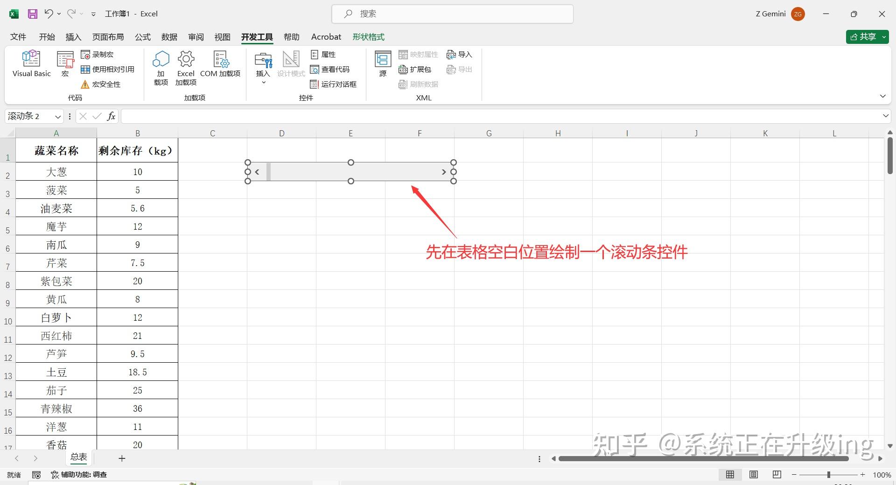896x485 pixels.
Task: Open Add-ins (加载项) button
Action: coord(161,68)
